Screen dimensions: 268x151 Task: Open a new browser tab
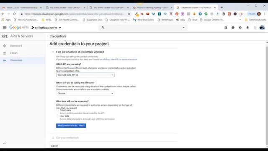(222, 8)
